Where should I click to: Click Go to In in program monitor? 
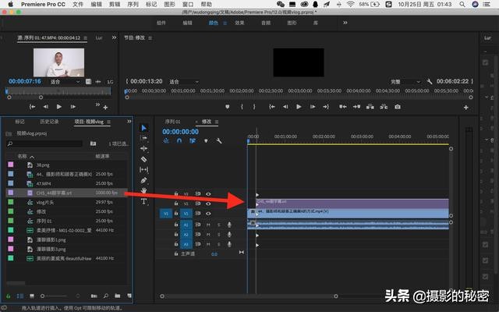coord(272,107)
